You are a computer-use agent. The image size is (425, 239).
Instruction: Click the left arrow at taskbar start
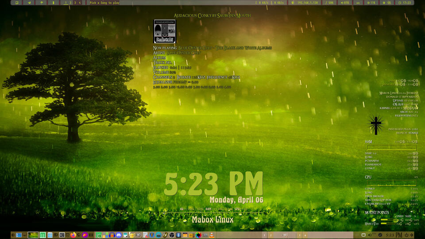pos(13,235)
